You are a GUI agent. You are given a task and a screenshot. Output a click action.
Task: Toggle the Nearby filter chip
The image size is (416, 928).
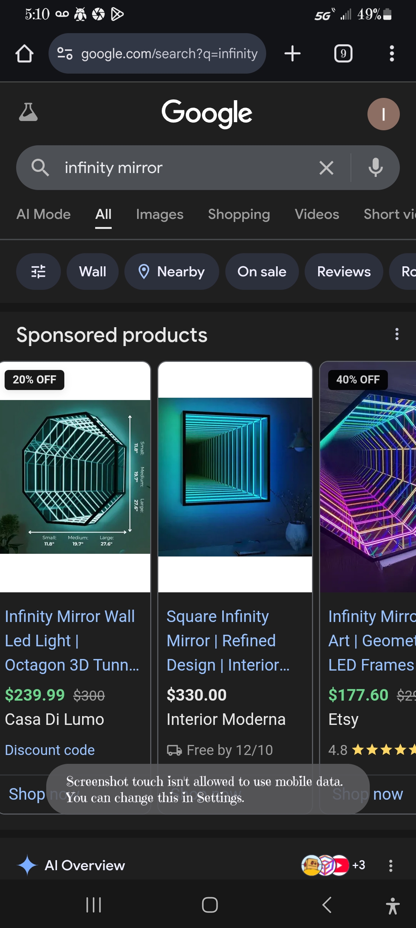coord(172,272)
